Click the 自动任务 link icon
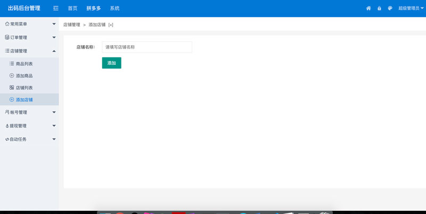The height and width of the screenshot is (214, 426). (7, 139)
